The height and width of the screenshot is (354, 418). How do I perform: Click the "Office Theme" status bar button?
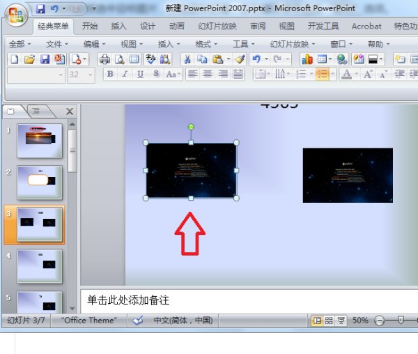tap(88, 321)
